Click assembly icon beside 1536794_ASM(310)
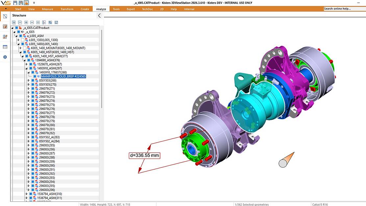This screenshot has height=206, width=366. pyautogui.click(x=35, y=194)
